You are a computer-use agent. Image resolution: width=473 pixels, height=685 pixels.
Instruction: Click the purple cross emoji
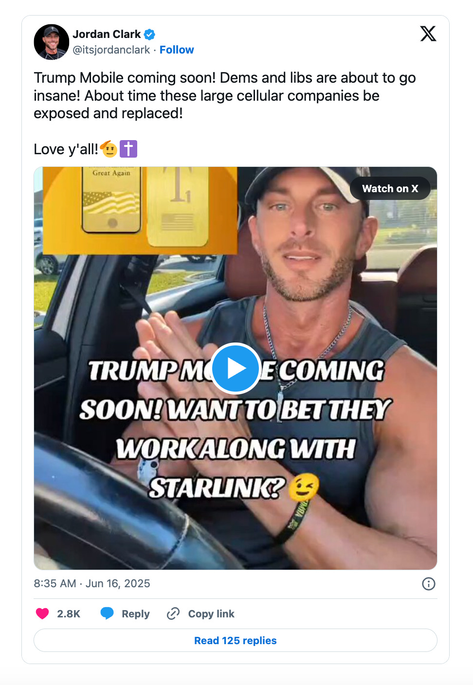(x=128, y=149)
